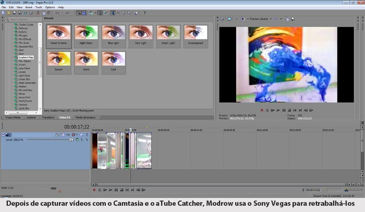Stop playback in preview window

289,110
